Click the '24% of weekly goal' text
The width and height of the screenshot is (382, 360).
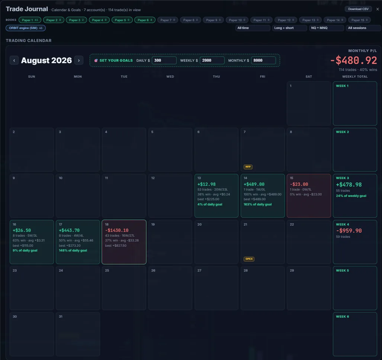pyautogui.click(x=351, y=196)
